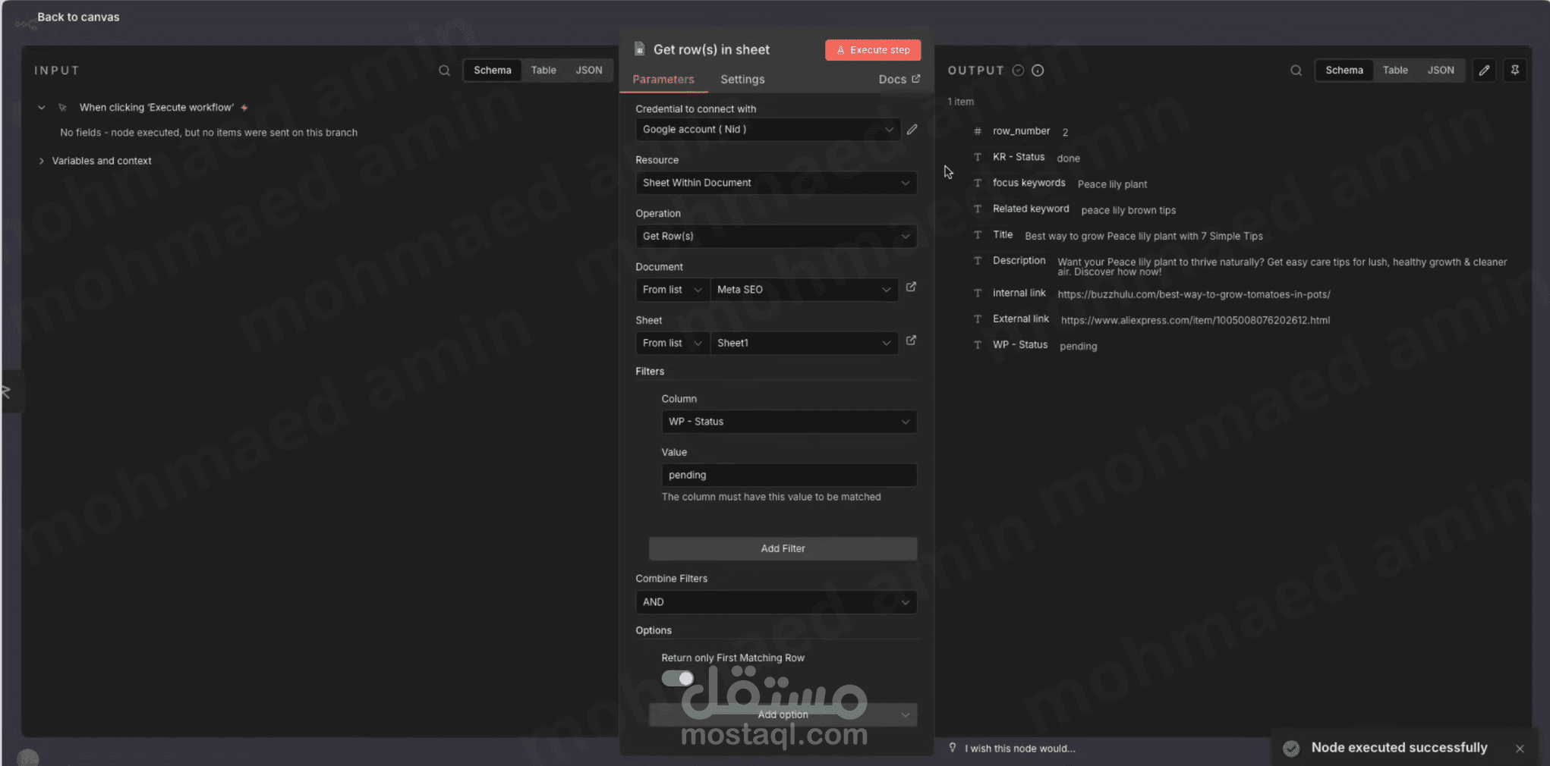Expand Variables and context
1550x766 pixels.
pos(42,161)
